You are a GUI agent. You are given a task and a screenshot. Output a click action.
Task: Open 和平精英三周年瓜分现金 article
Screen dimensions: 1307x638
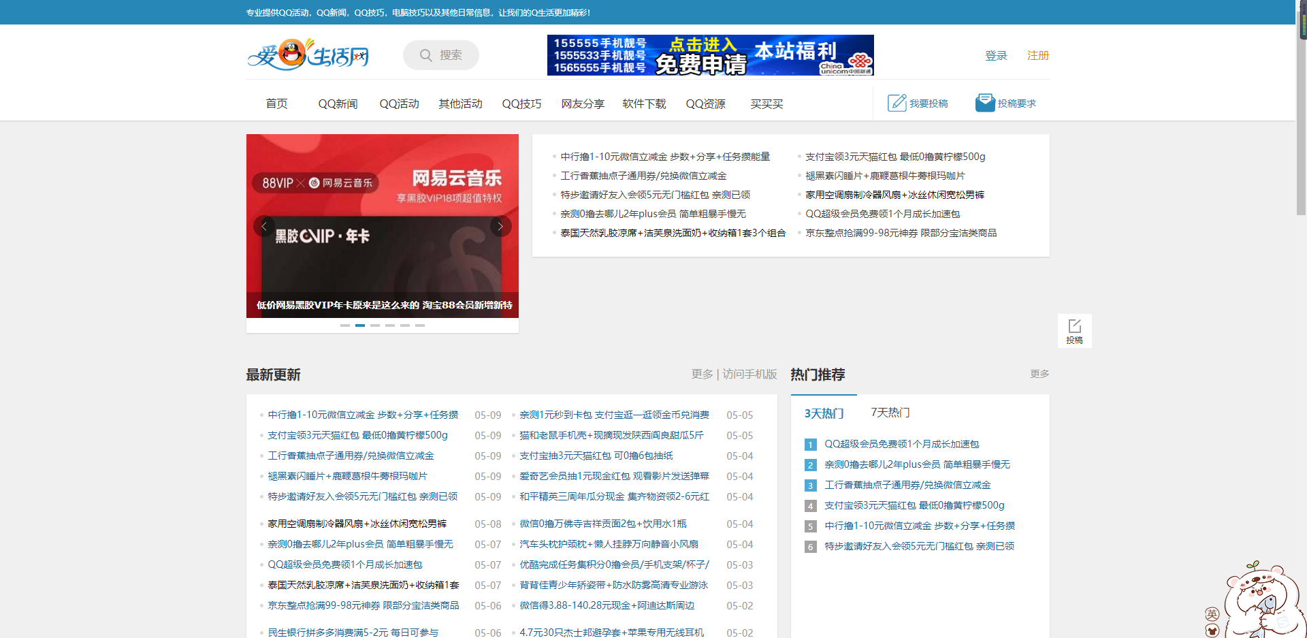point(614,496)
